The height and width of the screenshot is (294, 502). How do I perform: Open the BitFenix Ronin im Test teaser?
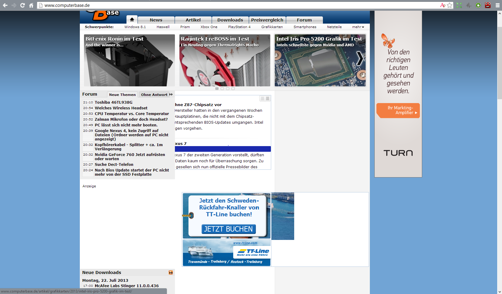(129, 60)
